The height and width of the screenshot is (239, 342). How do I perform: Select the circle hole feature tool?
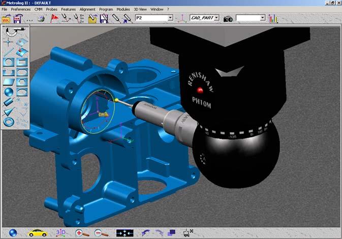tap(9, 62)
